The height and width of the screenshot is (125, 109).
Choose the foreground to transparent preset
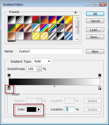(20, 20)
